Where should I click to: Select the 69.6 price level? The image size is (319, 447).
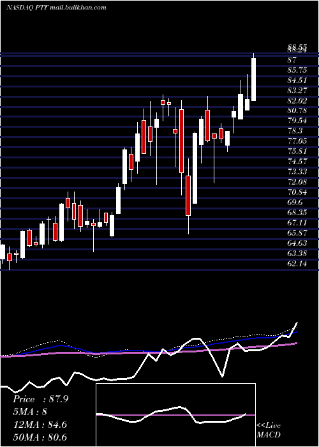(x=295, y=202)
